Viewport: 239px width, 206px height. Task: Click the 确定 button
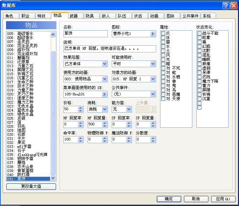point(169,199)
